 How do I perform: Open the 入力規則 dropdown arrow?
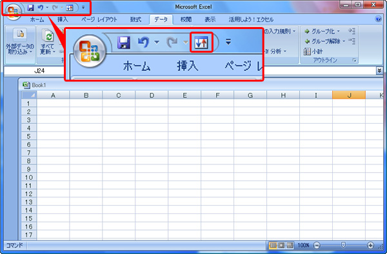point(294,31)
